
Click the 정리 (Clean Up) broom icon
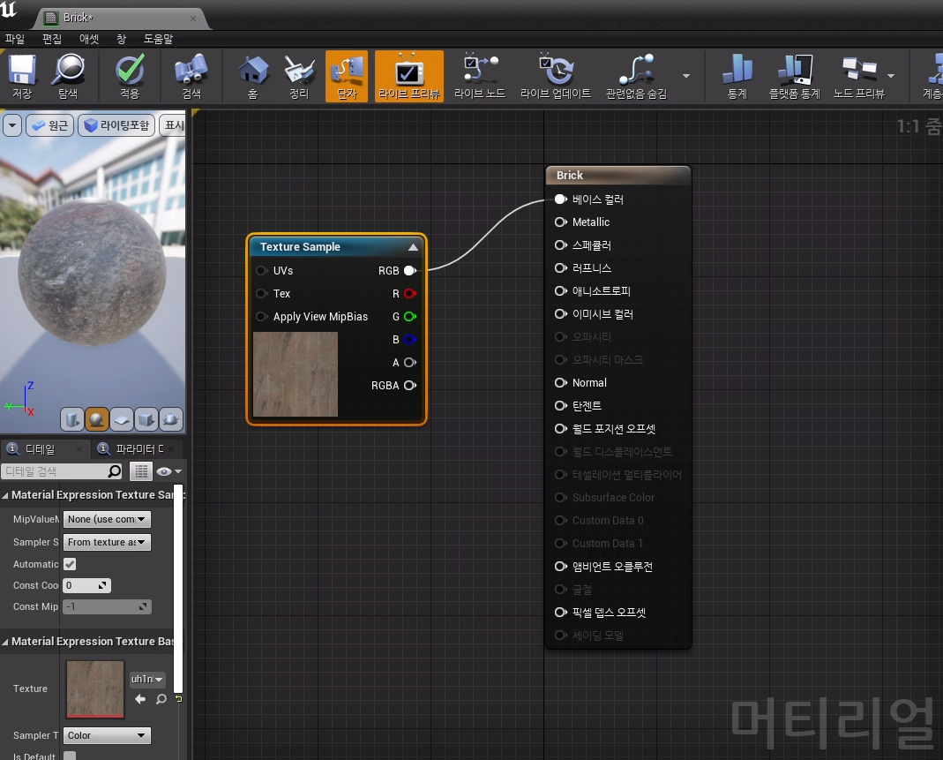pyautogui.click(x=299, y=76)
